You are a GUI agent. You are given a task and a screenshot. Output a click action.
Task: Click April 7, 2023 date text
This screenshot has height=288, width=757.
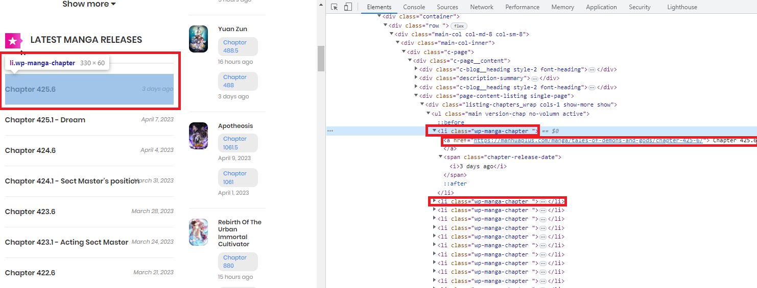(157, 119)
